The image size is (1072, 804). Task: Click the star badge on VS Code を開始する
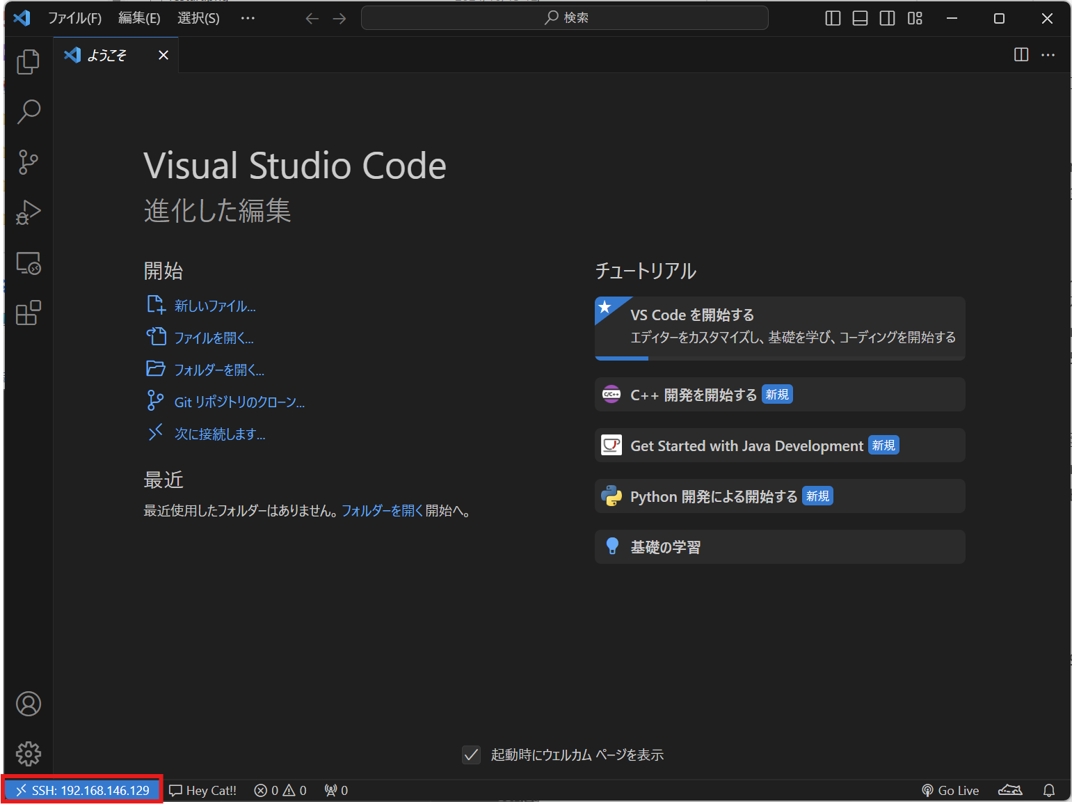(605, 307)
